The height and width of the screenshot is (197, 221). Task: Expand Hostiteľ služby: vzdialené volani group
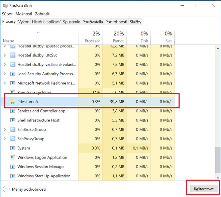point(5,65)
